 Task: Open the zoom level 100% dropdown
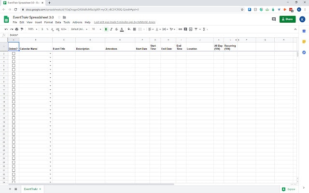[x=32, y=29]
